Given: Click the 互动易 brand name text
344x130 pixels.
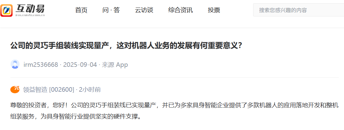Looking at the screenshot, I should [x=30, y=8].
